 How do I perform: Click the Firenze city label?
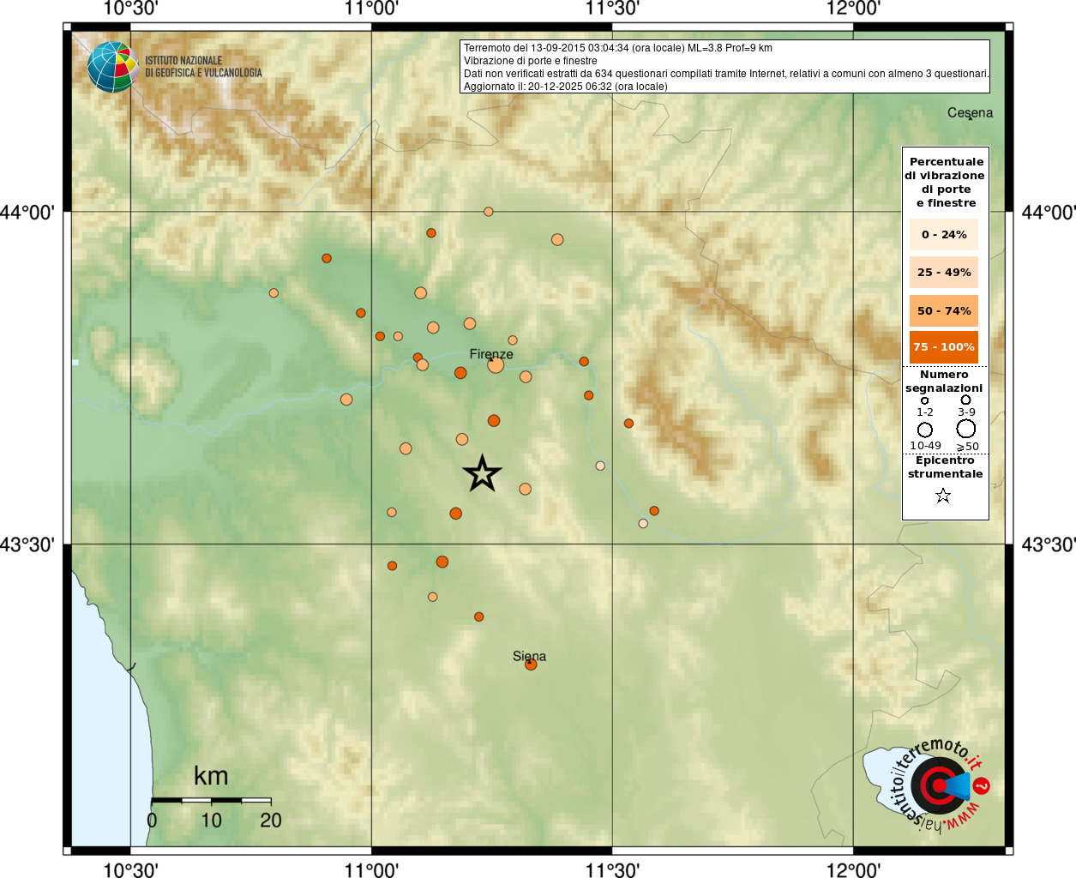pos(491,354)
